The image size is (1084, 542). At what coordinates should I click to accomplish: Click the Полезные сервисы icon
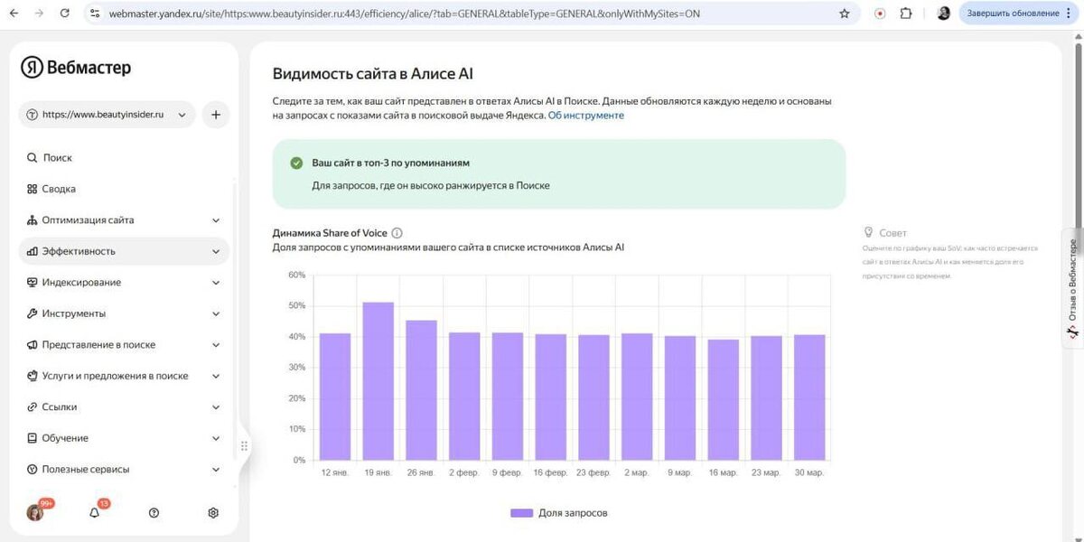(x=33, y=469)
